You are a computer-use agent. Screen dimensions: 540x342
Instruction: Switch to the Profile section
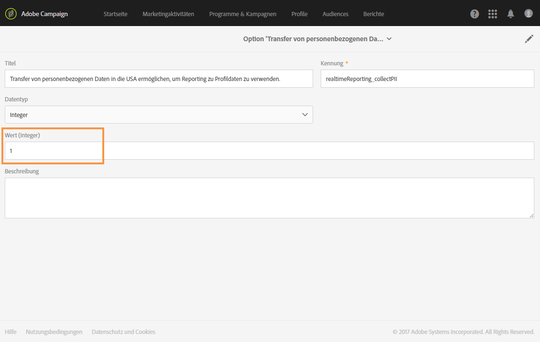[x=299, y=14]
